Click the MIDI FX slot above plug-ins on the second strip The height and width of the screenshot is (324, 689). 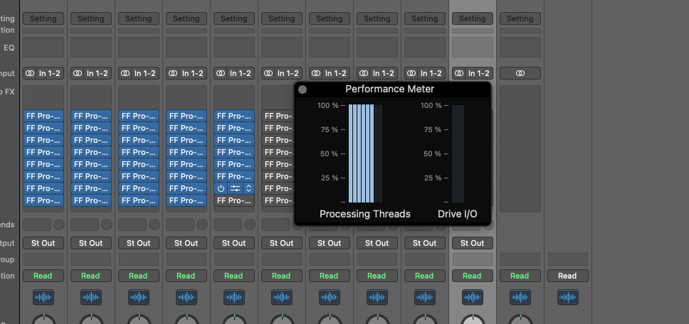tap(91, 97)
